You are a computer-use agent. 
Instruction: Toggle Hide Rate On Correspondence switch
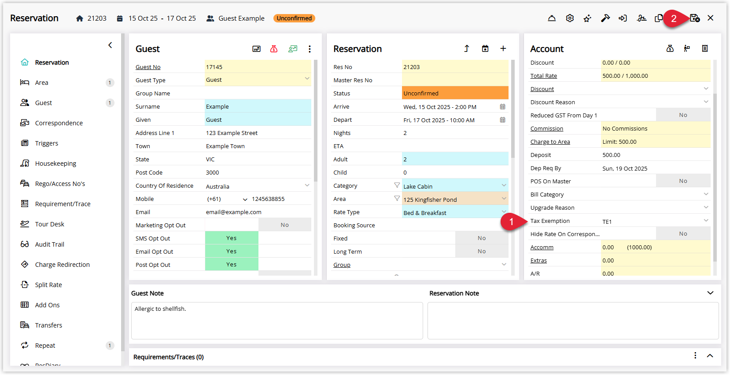point(656,233)
